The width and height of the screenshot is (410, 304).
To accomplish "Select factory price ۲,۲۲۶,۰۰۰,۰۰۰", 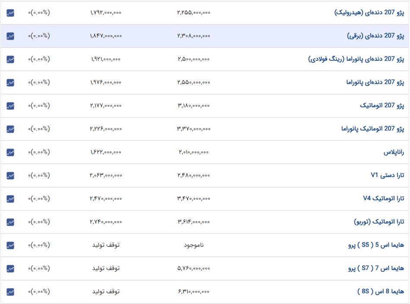I will point(106,129).
